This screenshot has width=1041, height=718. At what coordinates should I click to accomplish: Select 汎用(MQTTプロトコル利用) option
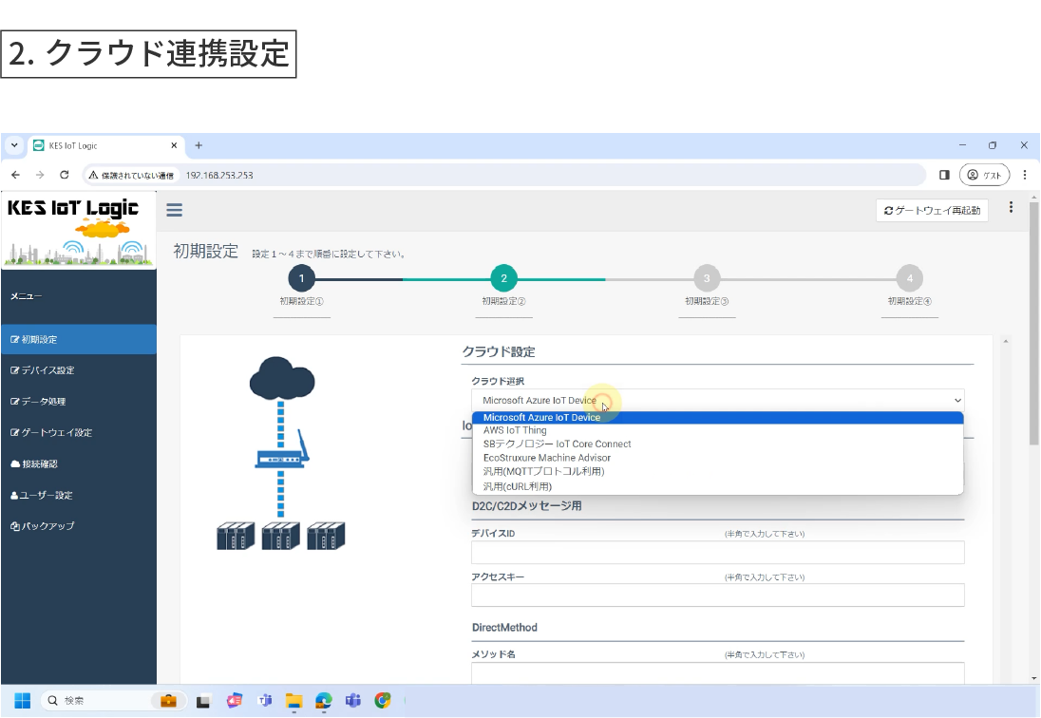718,472
